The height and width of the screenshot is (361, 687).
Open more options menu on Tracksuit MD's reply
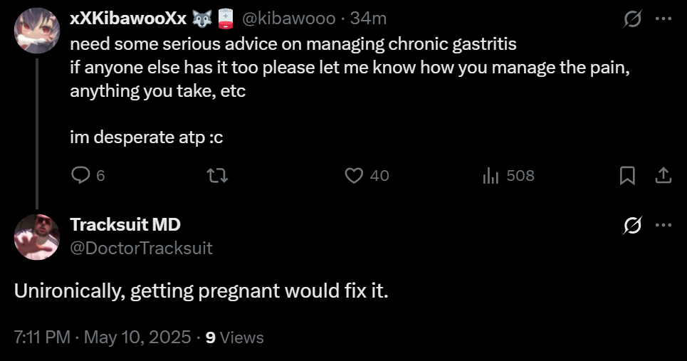663,226
